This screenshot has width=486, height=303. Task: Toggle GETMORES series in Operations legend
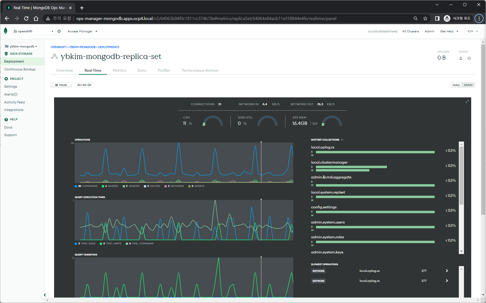click(x=174, y=186)
